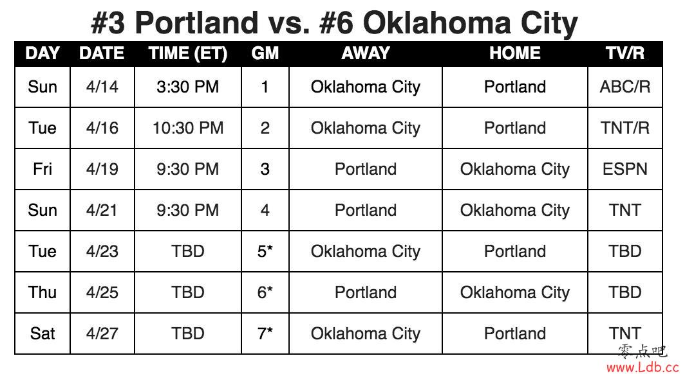
Task: Select the 4/27 date cell
Action: (x=102, y=334)
